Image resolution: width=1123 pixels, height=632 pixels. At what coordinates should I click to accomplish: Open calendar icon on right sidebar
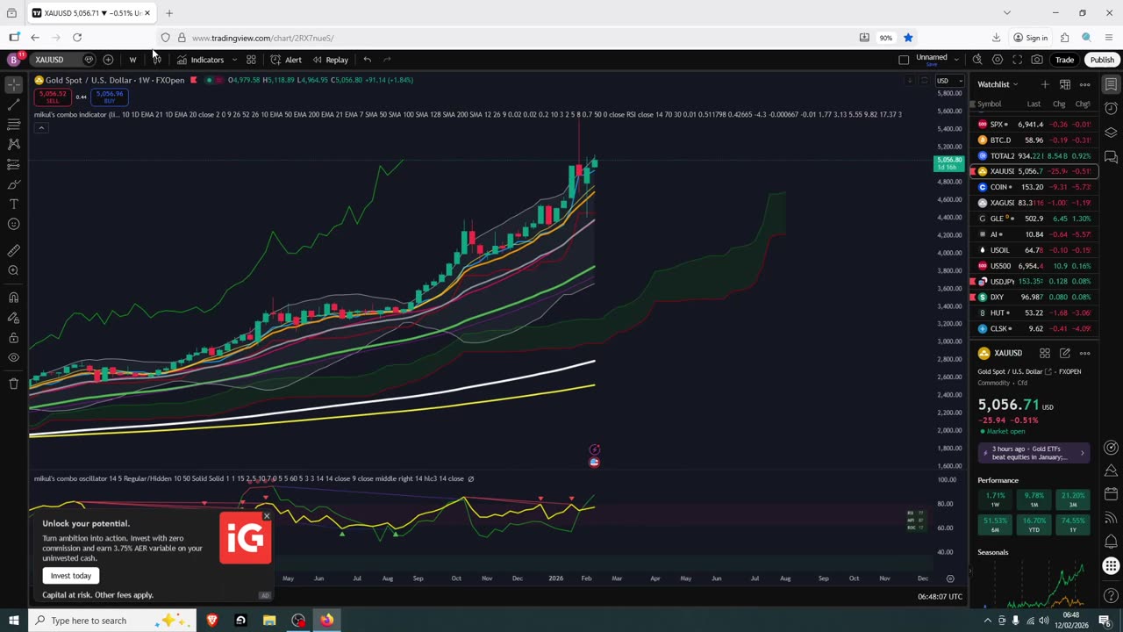pos(1111,494)
